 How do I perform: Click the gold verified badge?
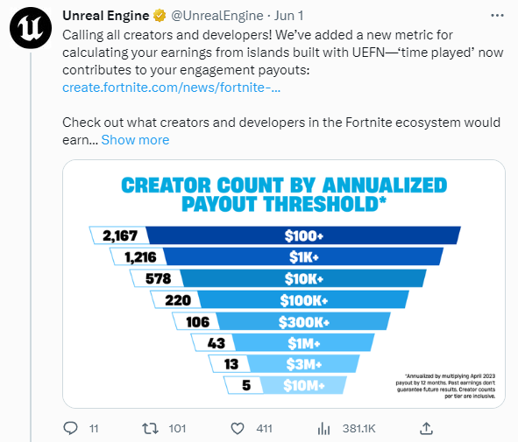(160, 16)
